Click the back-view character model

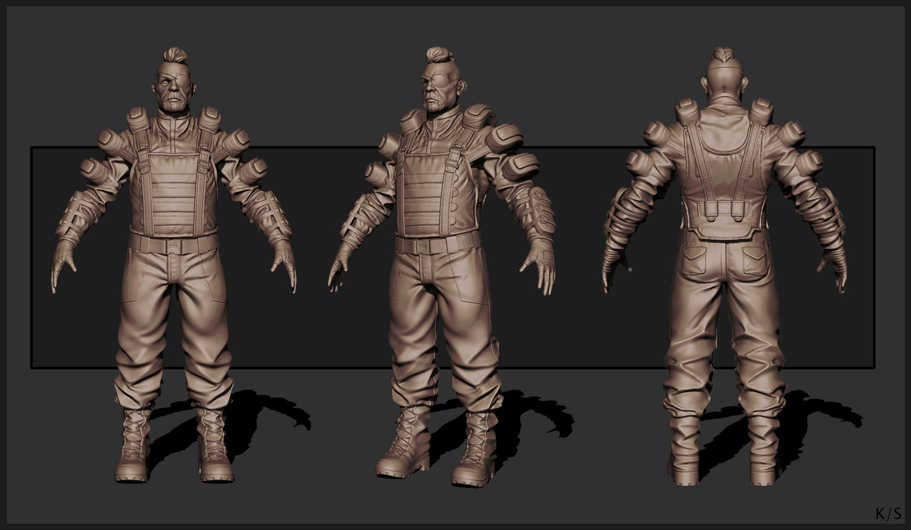point(725,265)
